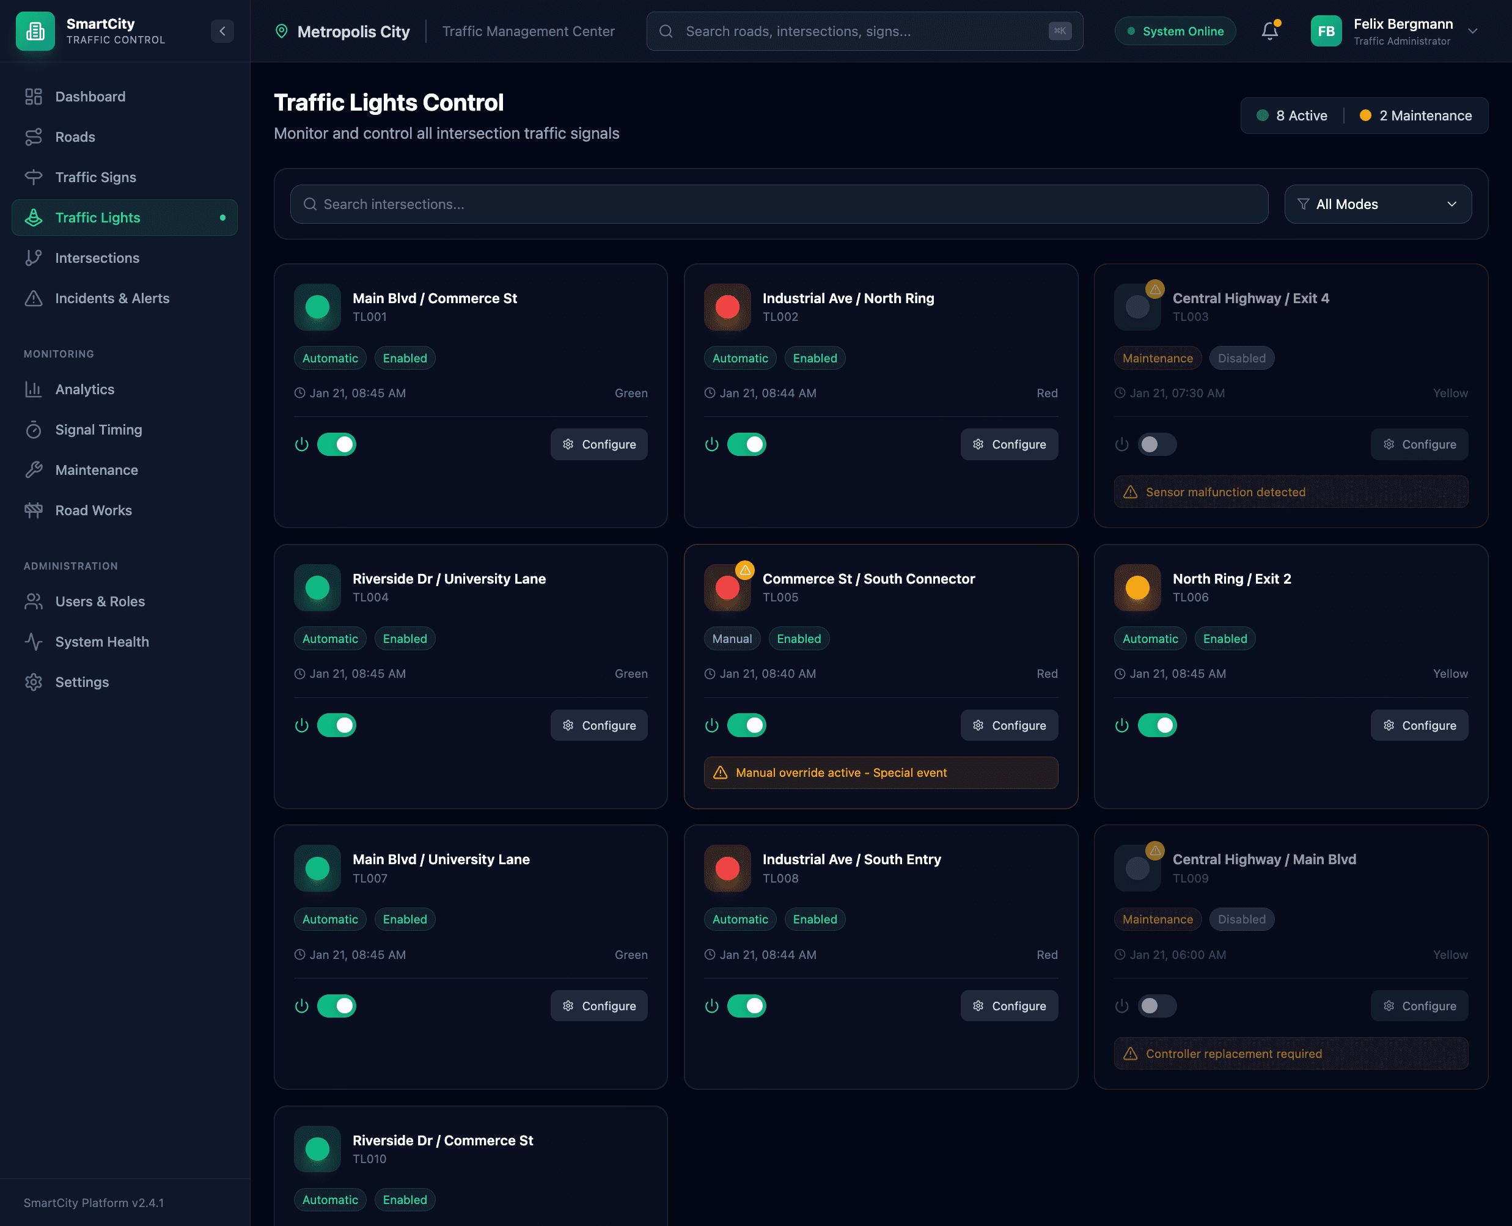The height and width of the screenshot is (1226, 1512).
Task: Click the notification bell icon
Action: pos(1269,31)
